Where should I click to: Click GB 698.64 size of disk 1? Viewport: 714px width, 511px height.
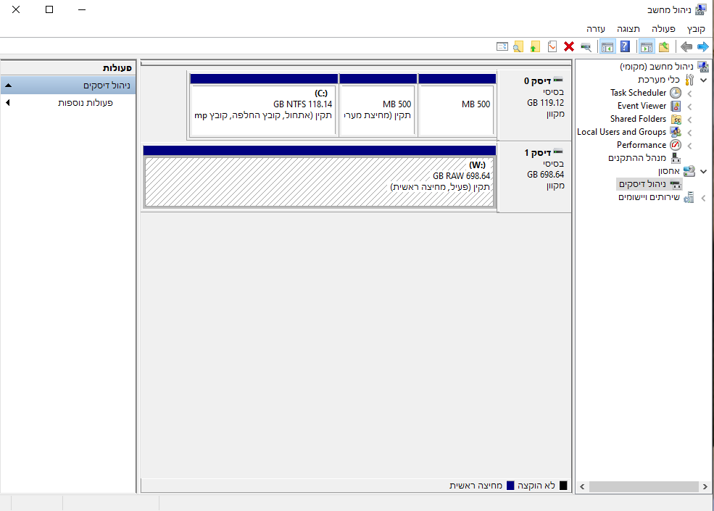click(546, 175)
